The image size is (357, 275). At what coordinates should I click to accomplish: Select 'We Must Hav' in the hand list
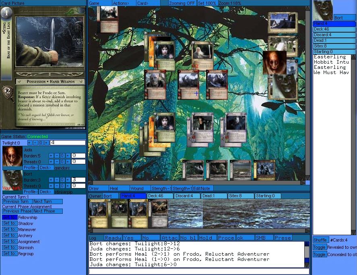pyautogui.click(x=331, y=72)
